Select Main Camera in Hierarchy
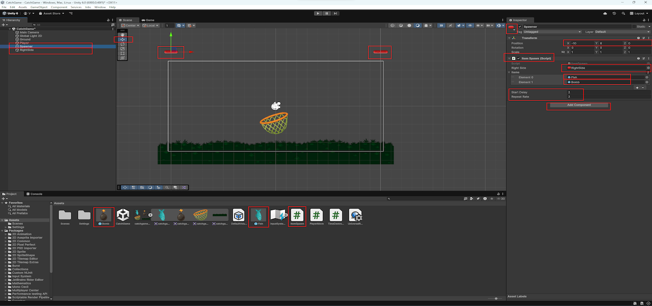Image resolution: width=652 pixels, height=306 pixels. [29, 32]
